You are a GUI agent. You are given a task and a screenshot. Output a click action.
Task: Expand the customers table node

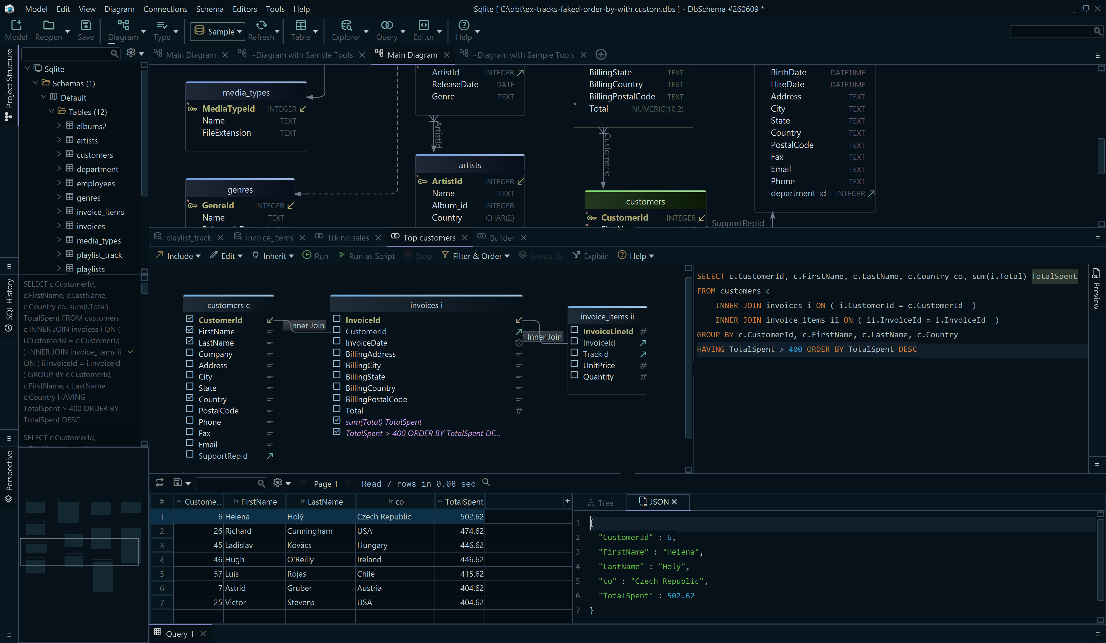pos(59,154)
